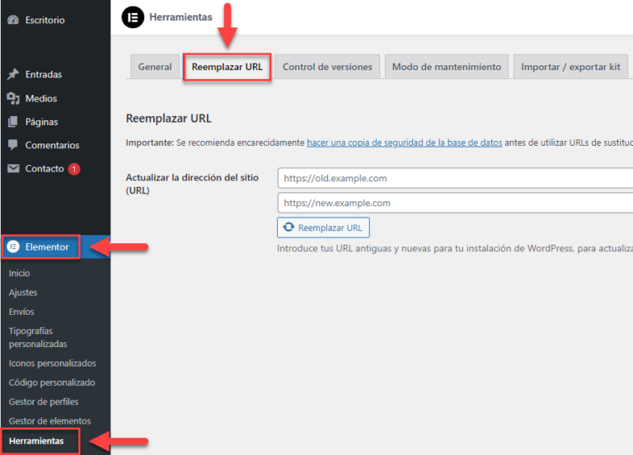Click the 'Introduce tus URL antiguas' description
This screenshot has height=455, width=633.
tap(455, 248)
